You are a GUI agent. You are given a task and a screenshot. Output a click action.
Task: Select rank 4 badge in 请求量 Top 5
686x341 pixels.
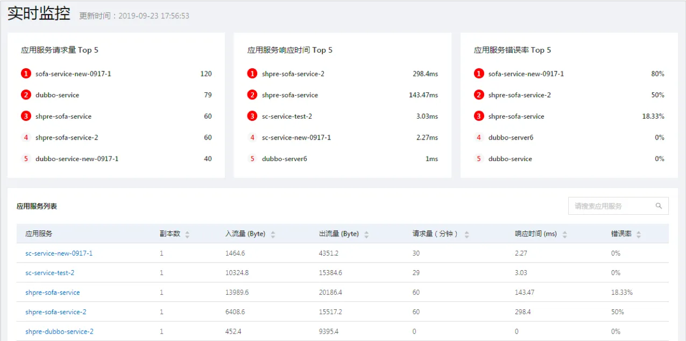26,137
